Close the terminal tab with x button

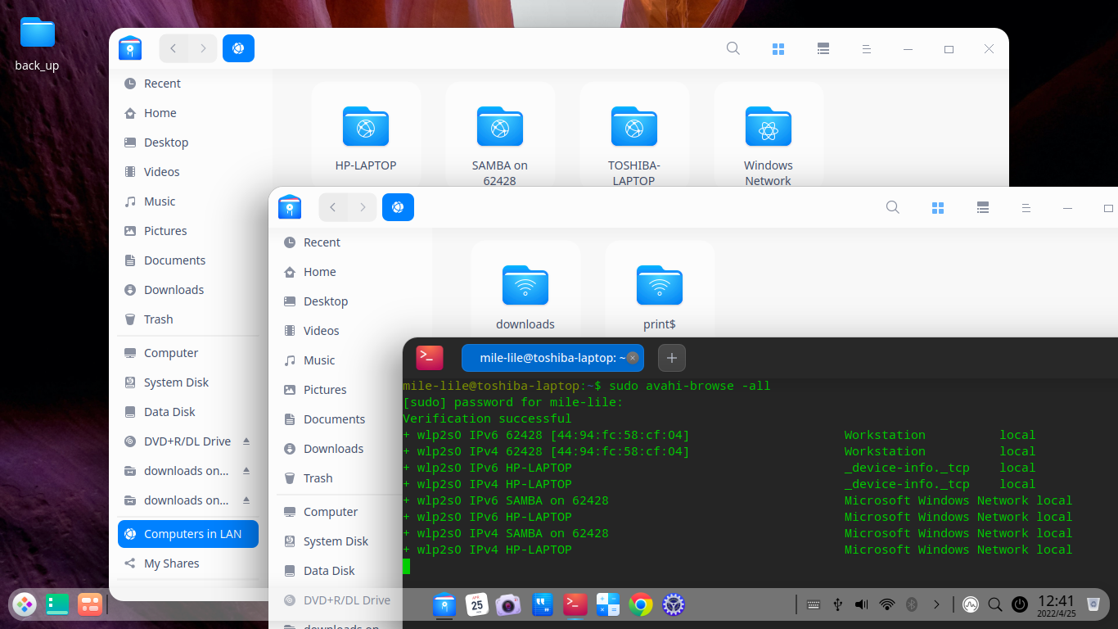(x=633, y=358)
